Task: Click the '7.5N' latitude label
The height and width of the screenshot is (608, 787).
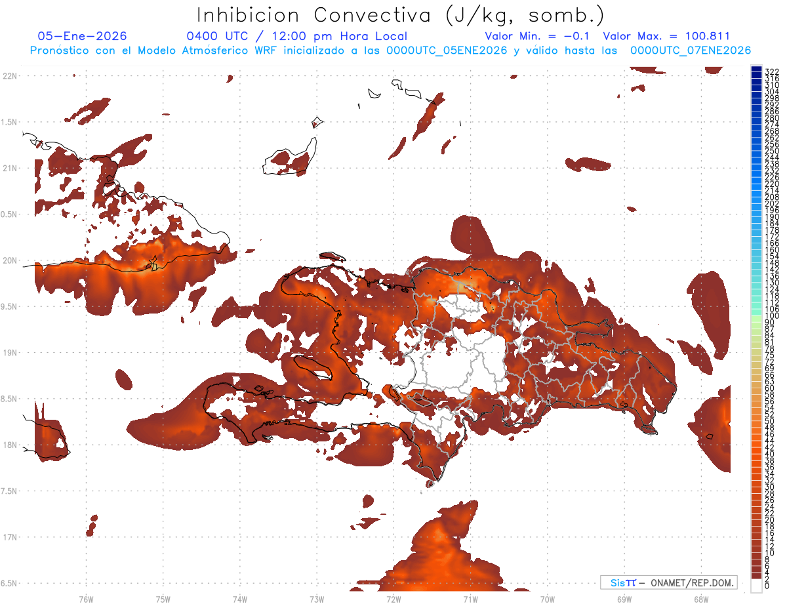Action: pos(9,491)
